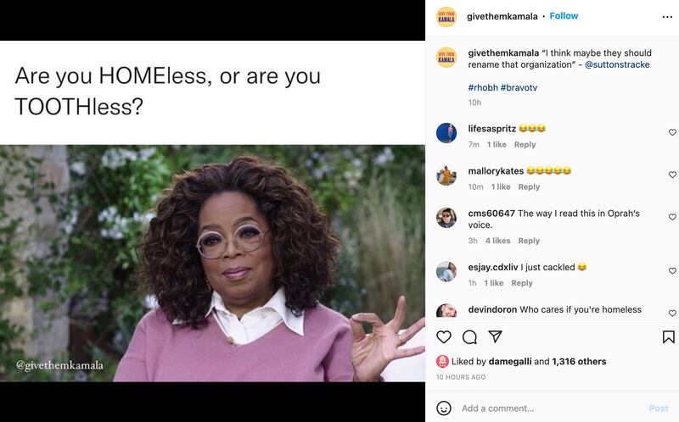Open the emoji picker in comment box

coord(443,408)
